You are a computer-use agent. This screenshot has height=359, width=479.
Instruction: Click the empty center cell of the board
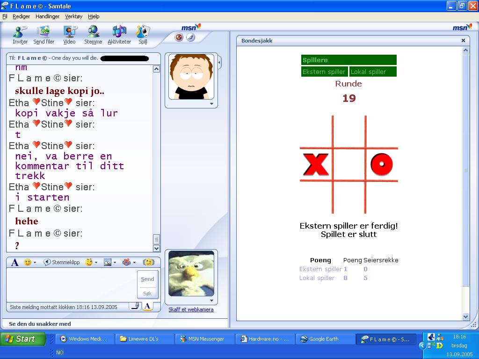tap(349, 165)
